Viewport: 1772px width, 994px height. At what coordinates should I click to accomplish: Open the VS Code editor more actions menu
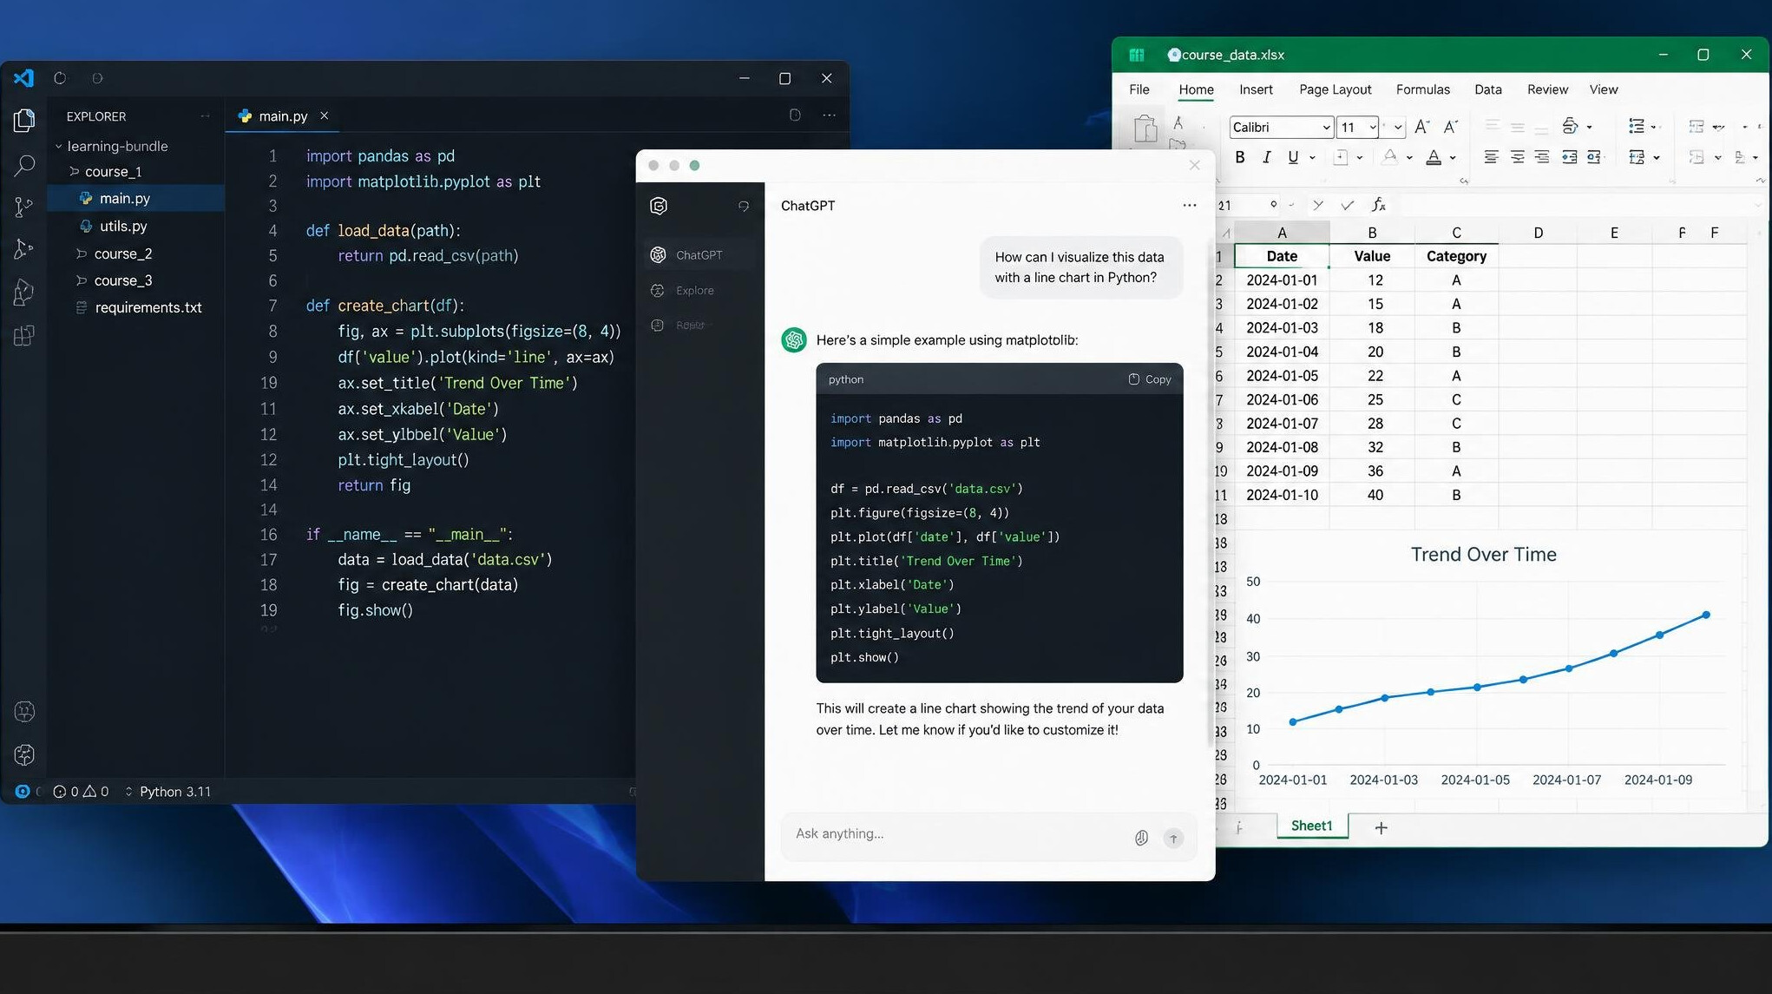point(830,115)
